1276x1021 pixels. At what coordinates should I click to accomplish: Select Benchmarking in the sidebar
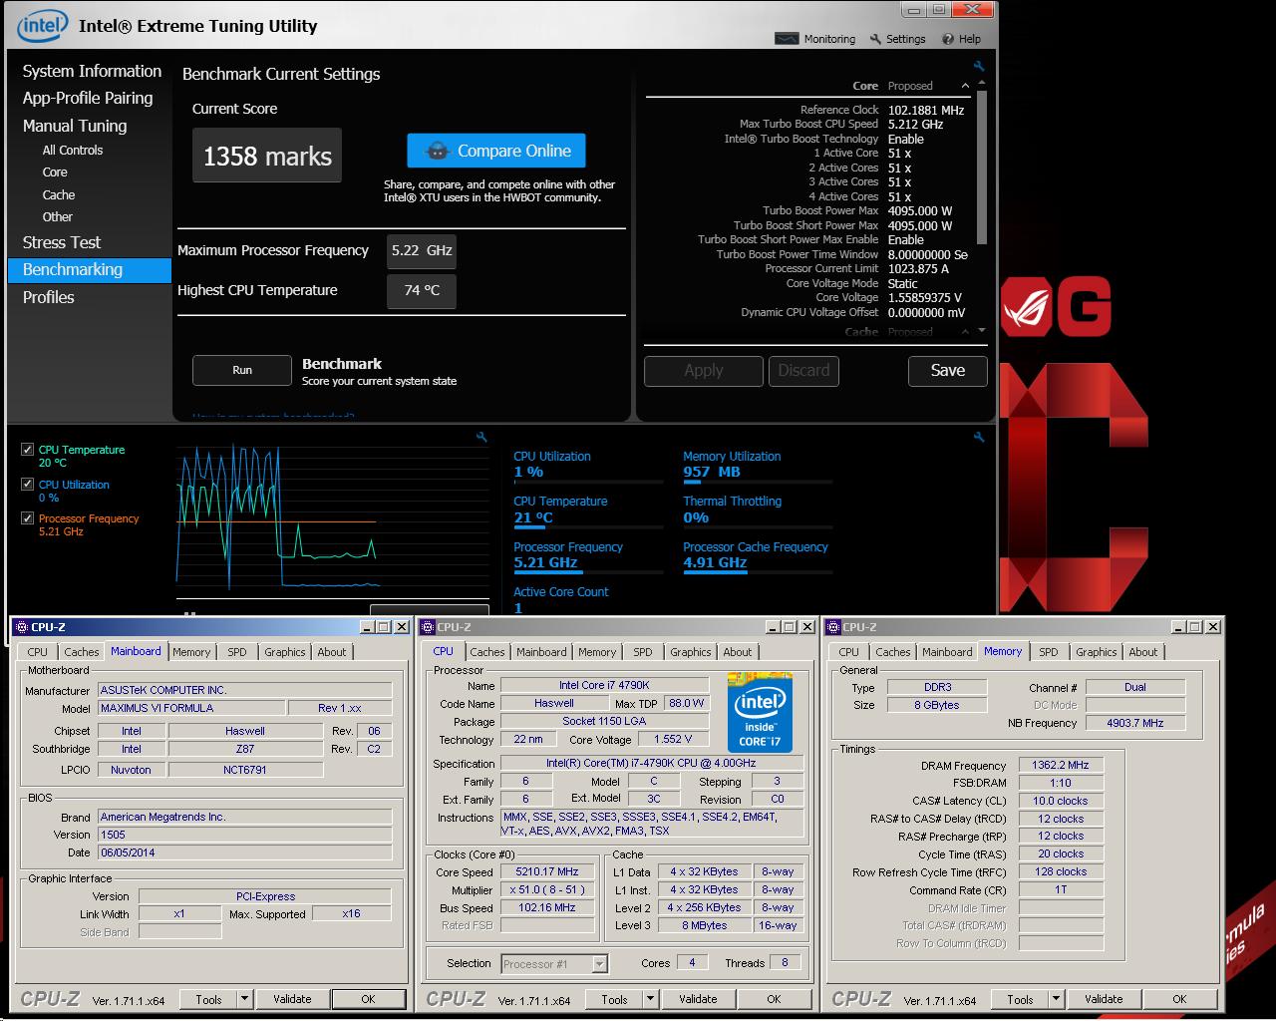tap(90, 270)
